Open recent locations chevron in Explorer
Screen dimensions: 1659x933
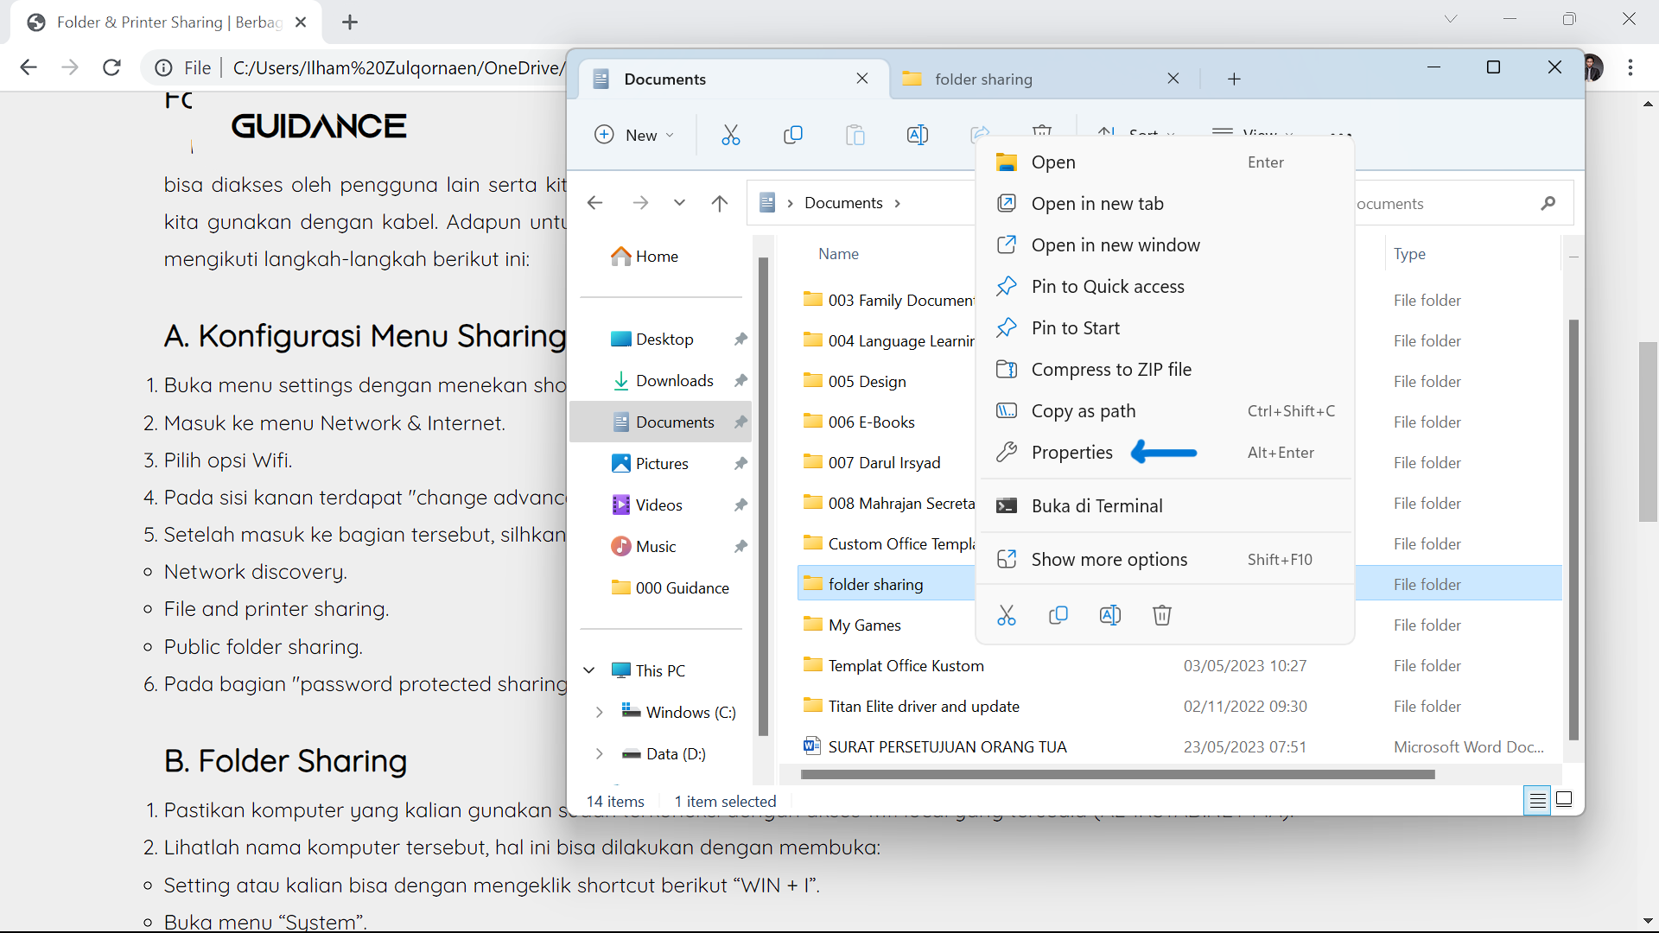pyautogui.click(x=679, y=203)
